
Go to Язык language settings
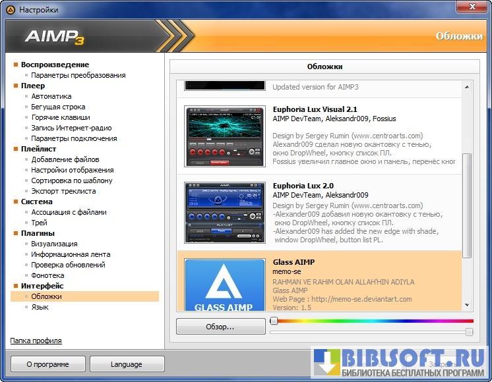point(40,307)
